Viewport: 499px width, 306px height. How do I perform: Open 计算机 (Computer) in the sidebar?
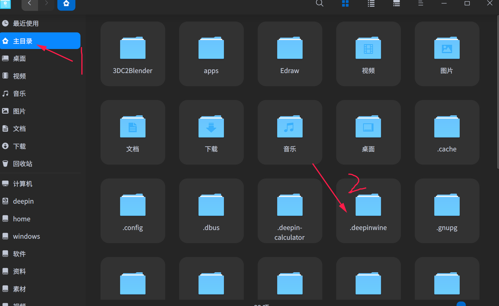(x=22, y=184)
